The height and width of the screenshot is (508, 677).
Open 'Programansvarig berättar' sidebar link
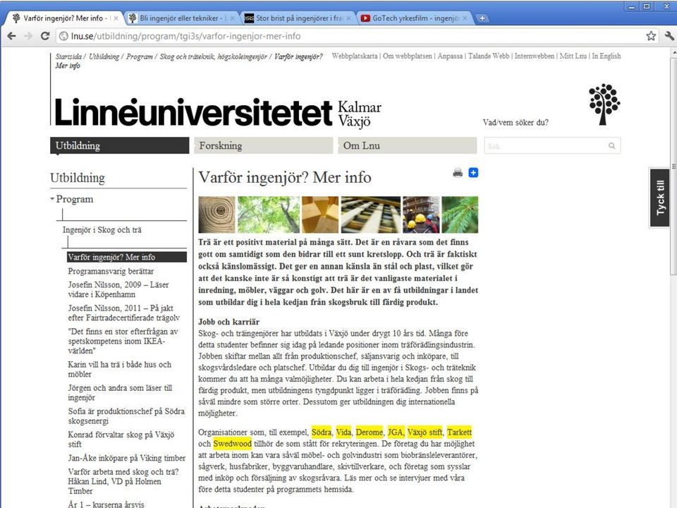point(111,271)
